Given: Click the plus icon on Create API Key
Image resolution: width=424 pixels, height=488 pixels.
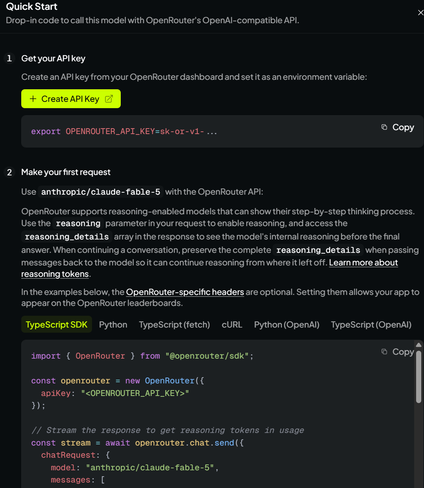Looking at the screenshot, I should coord(33,99).
